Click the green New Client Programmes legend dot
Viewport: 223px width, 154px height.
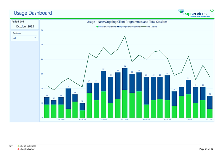coord(97,27)
